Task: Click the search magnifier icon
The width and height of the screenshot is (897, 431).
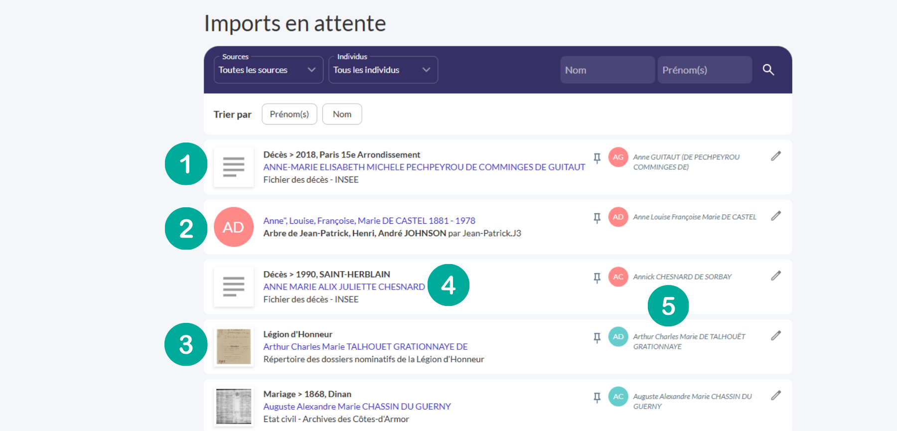Action: click(768, 70)
